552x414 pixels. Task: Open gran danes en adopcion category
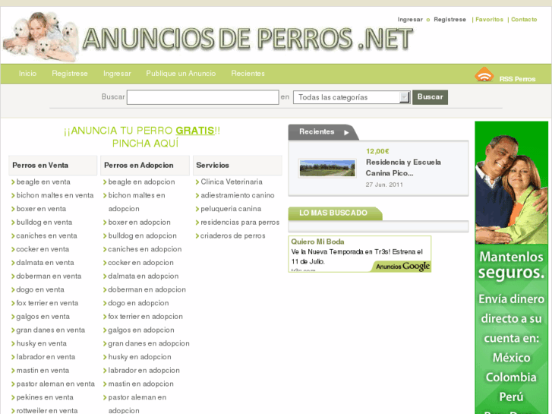[149, 343]
